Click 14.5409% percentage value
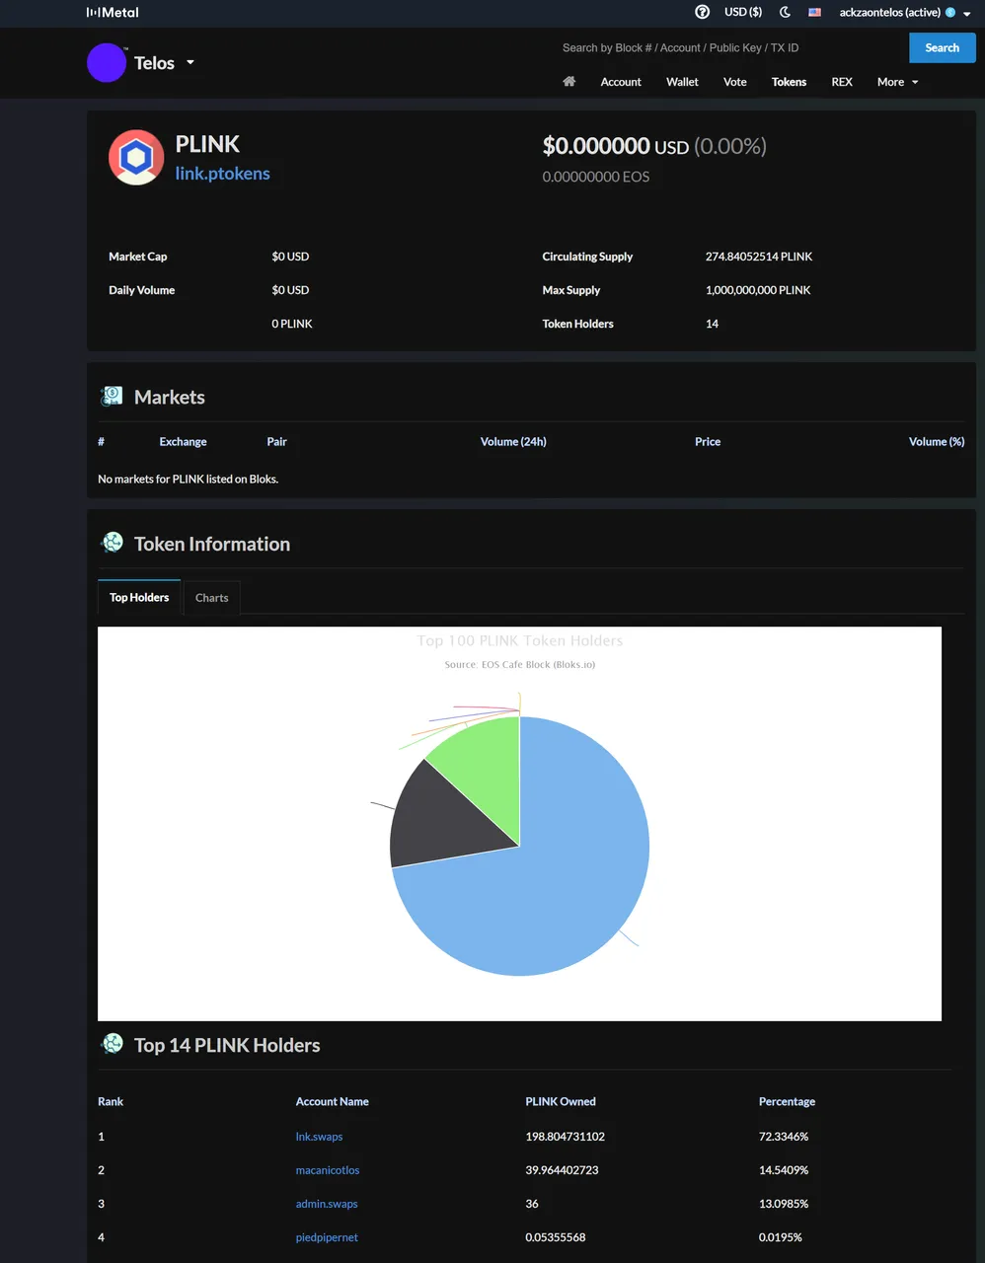 click(784, 1170)
